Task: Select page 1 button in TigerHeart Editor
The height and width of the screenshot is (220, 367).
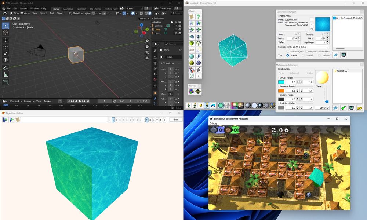Action: [113, 120]
